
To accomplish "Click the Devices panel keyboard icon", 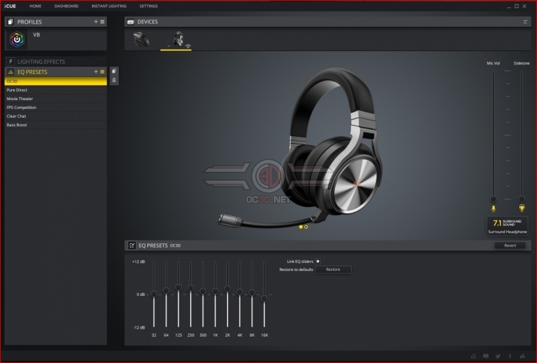I will (130, 22).
